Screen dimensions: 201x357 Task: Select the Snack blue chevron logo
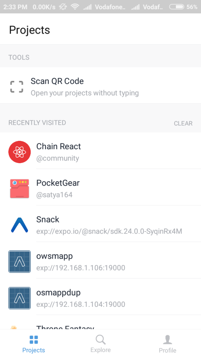click(x=20, y=225)
